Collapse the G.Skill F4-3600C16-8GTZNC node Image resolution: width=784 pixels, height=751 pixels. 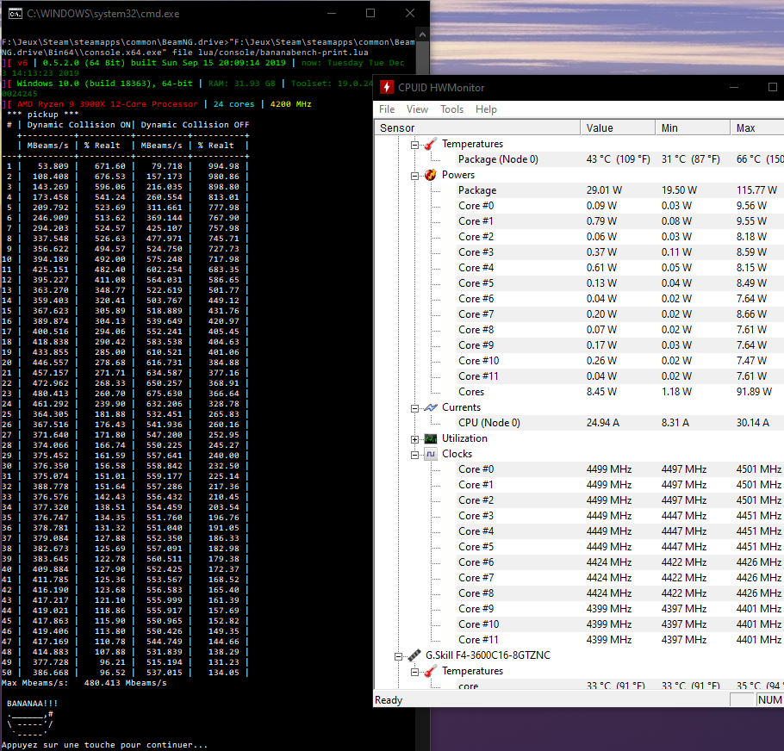pyautogui.click(x=399, y=656)
